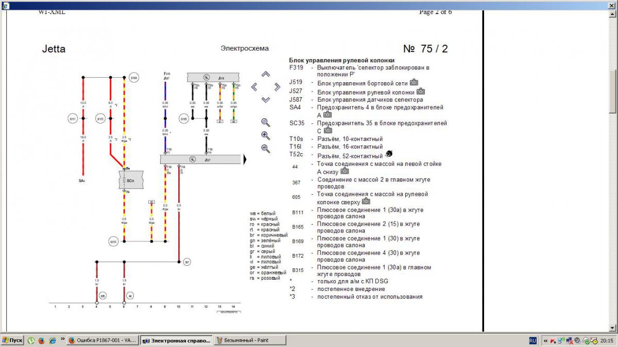Open photo of ground point 605

pos(366,201)
